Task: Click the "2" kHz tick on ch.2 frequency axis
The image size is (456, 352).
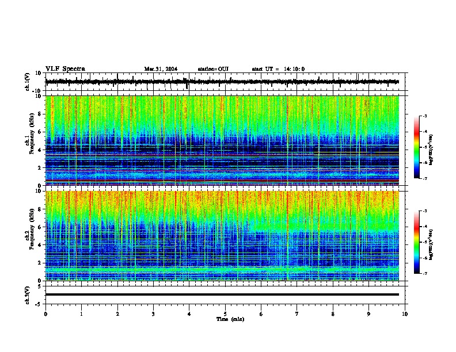Action: [40, 263]
